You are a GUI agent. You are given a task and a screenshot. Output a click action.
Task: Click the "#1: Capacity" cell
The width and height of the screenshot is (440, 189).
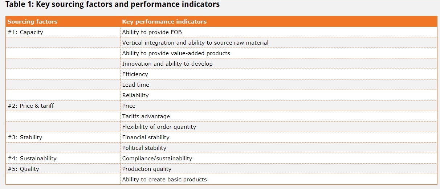pos(25,32)
